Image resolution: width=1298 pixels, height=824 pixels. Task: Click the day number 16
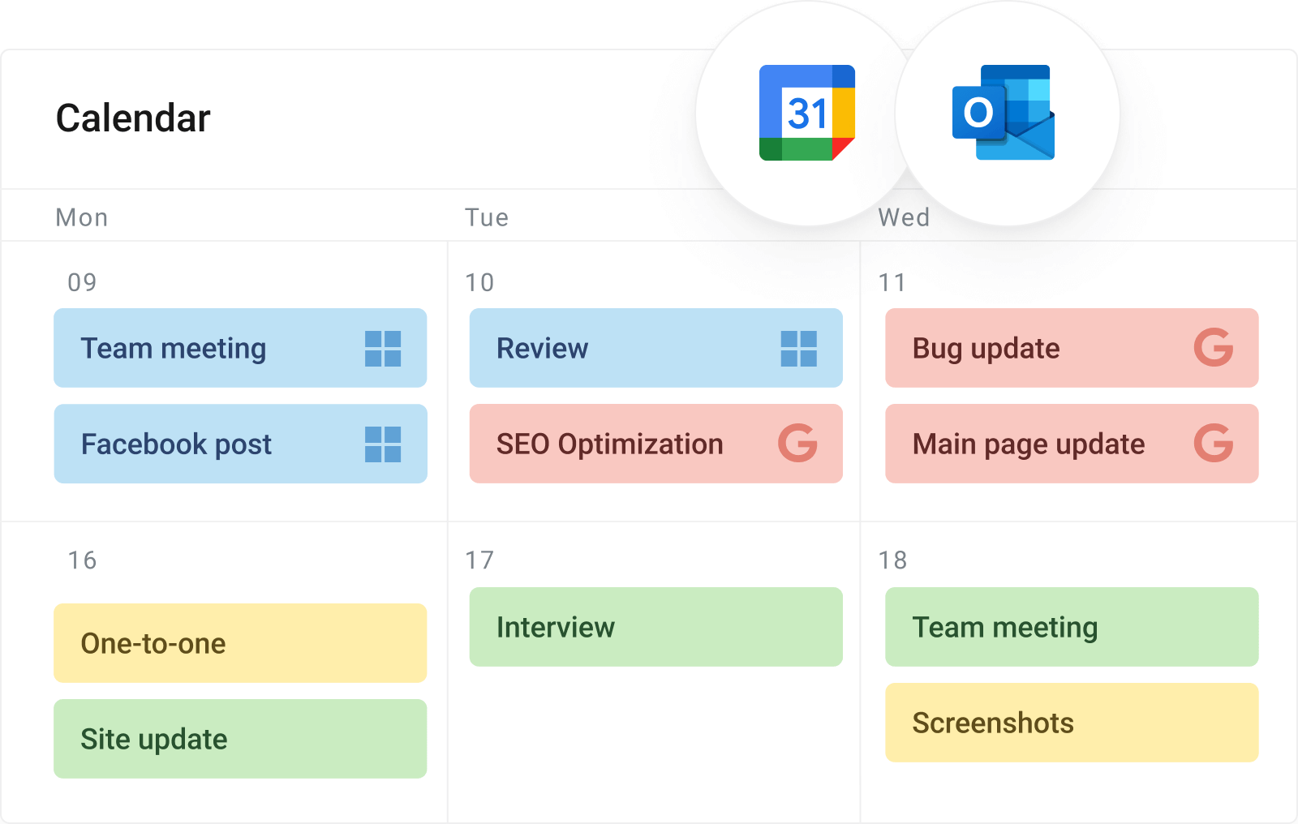[80, 559]
